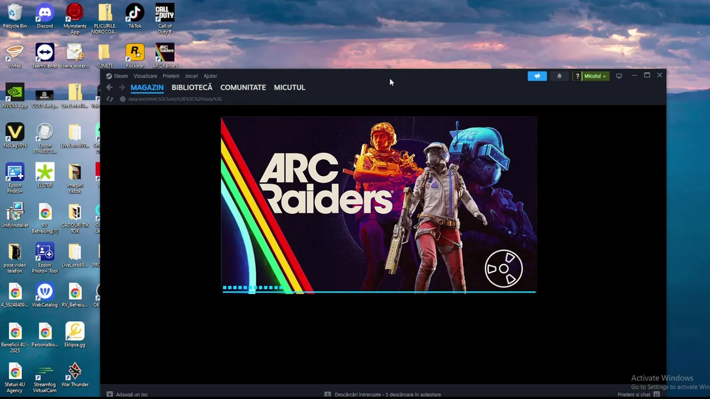Switch to the COMUNITATE tab

(243, 88)
